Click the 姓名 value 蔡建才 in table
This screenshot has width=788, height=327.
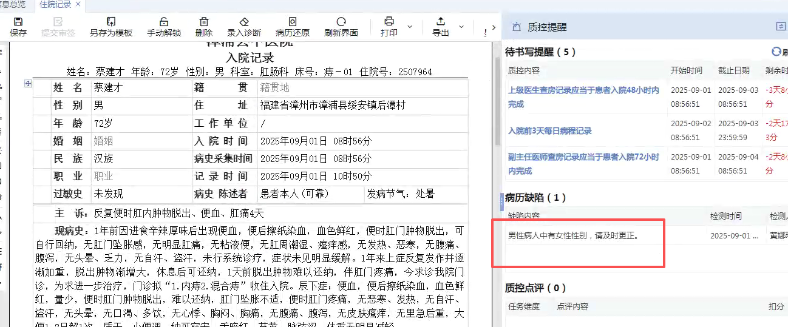tap(108, 87)
